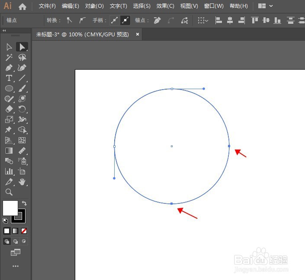Click vertical align bottom button

tap(277, 20)
